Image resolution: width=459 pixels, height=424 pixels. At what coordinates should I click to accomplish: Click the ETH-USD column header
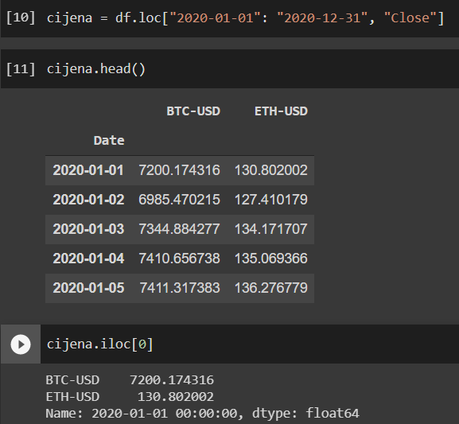click(x=281, y=111)
